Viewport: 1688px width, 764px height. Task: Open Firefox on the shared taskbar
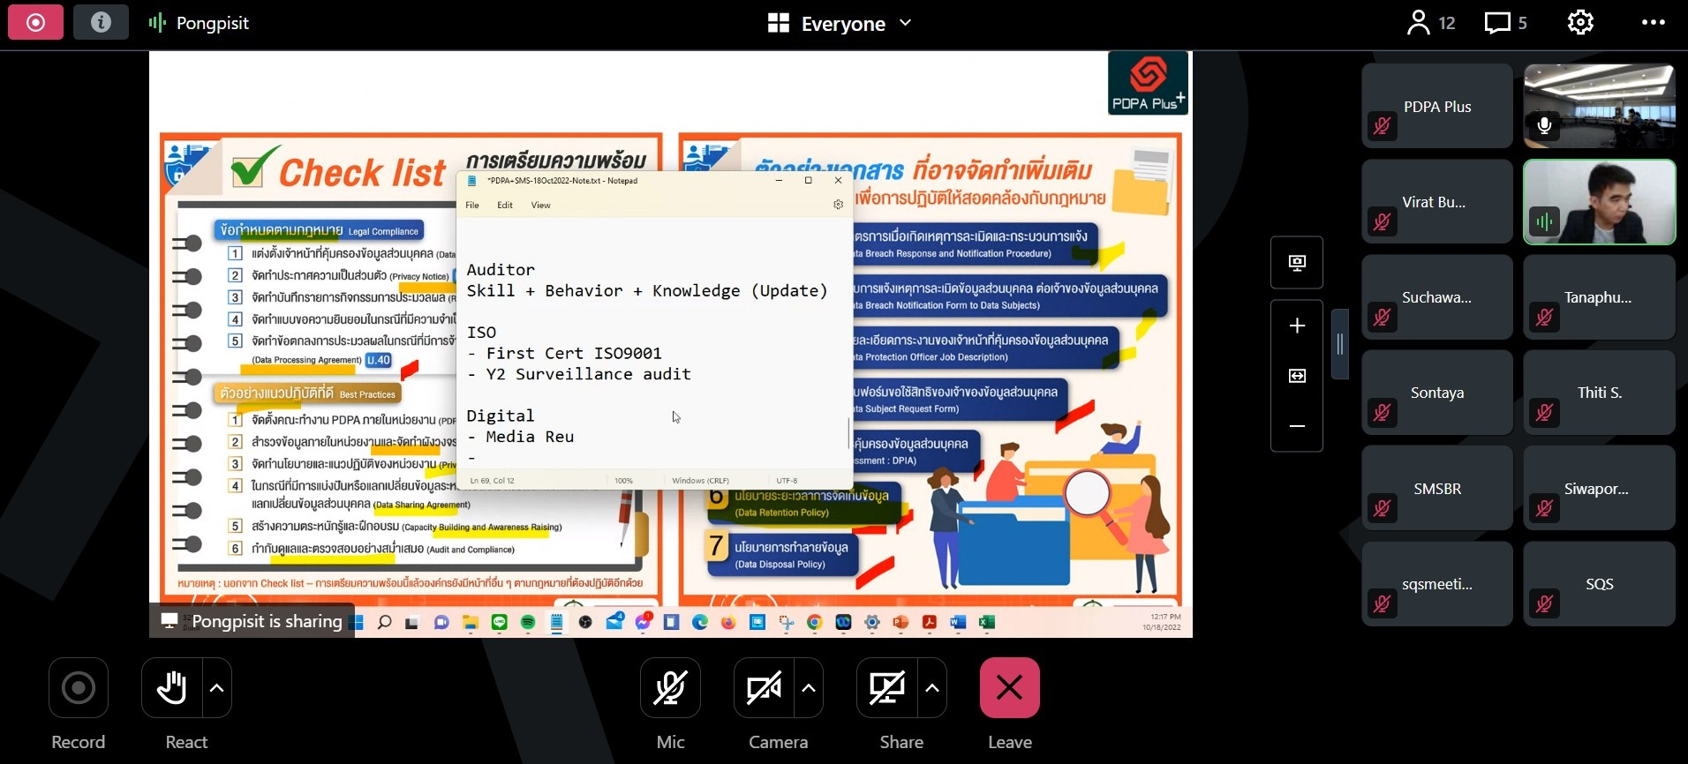click(x=728, y=622)
